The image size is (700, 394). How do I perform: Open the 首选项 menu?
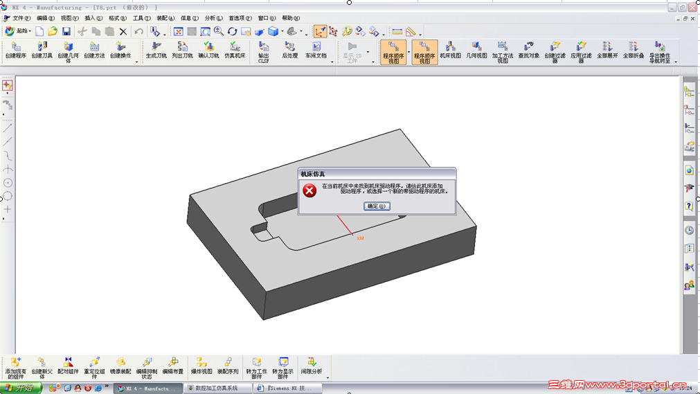240,18
